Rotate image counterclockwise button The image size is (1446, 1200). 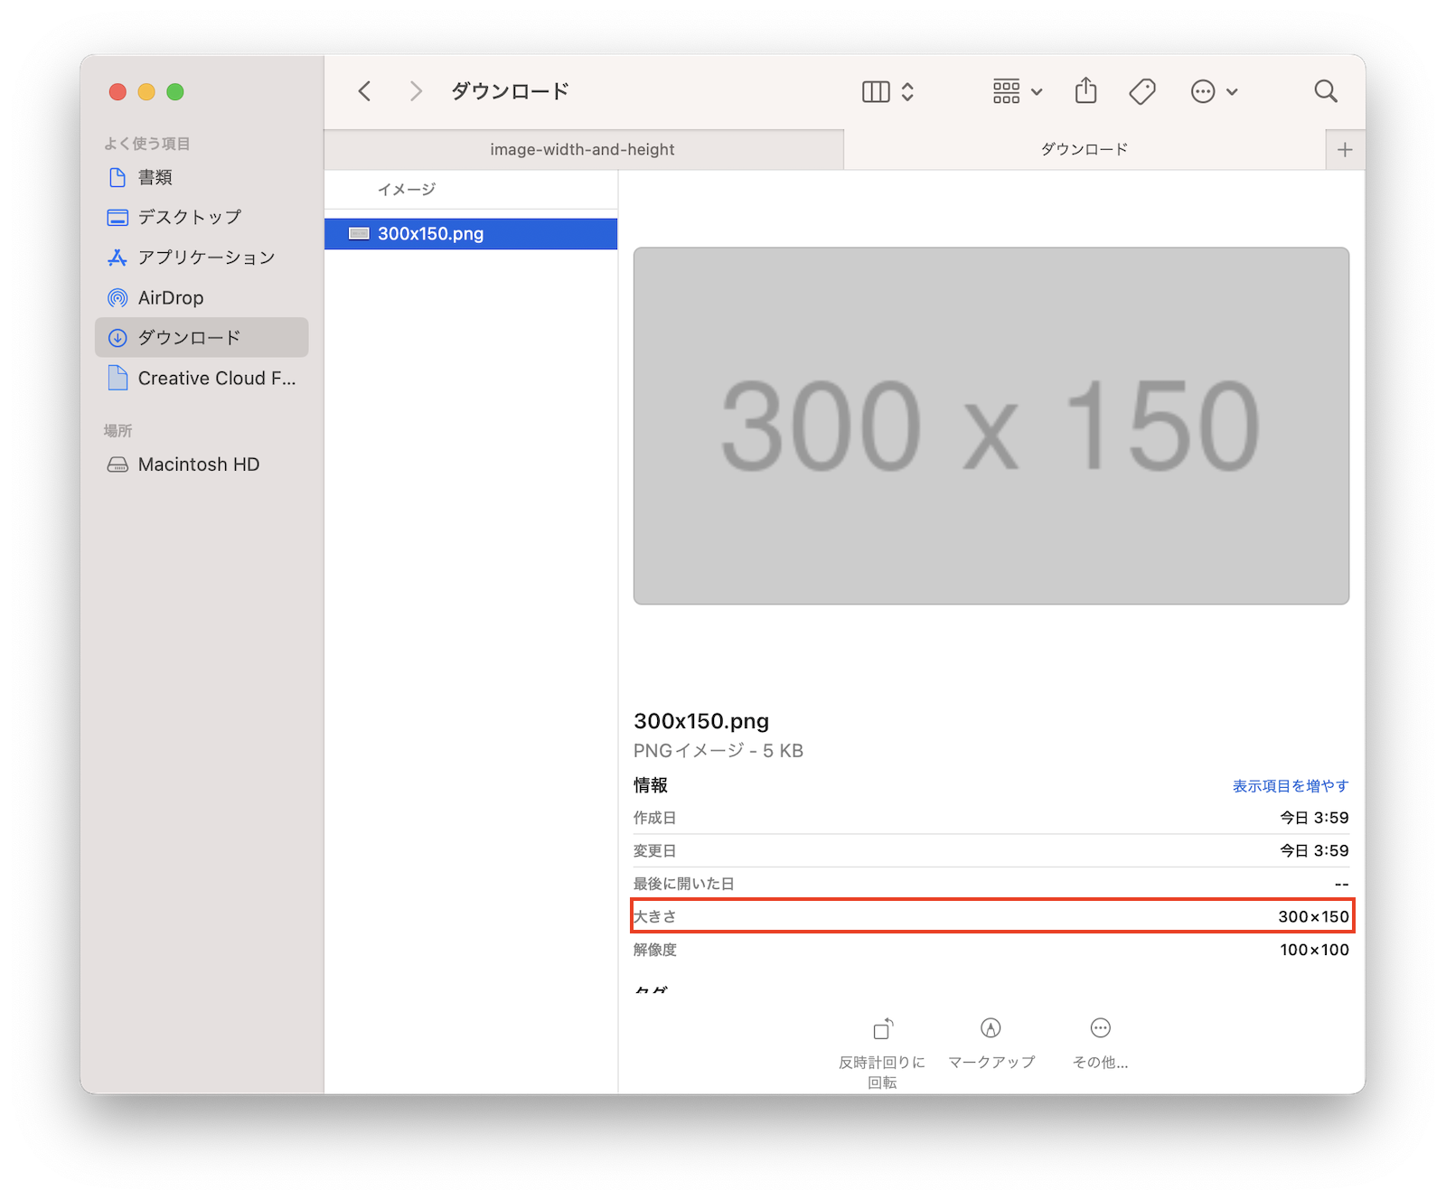pos(882,1053)
